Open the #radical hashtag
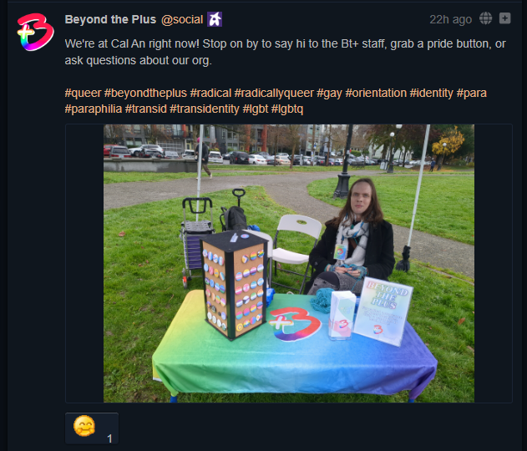This screenshot has width=527, height=451. tap(210, 93)
